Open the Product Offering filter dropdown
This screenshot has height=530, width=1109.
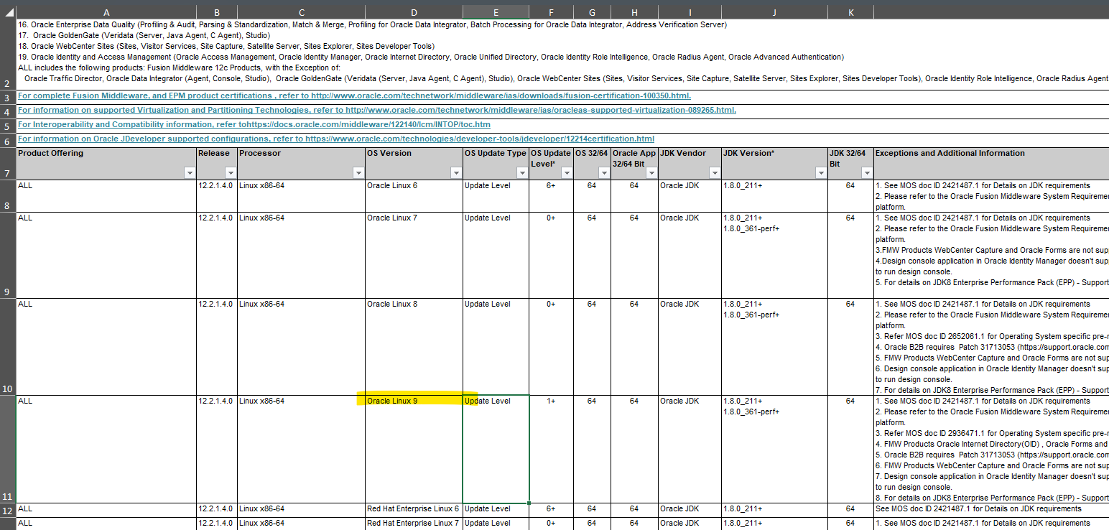pyautogui.click(x=189, y=172)
